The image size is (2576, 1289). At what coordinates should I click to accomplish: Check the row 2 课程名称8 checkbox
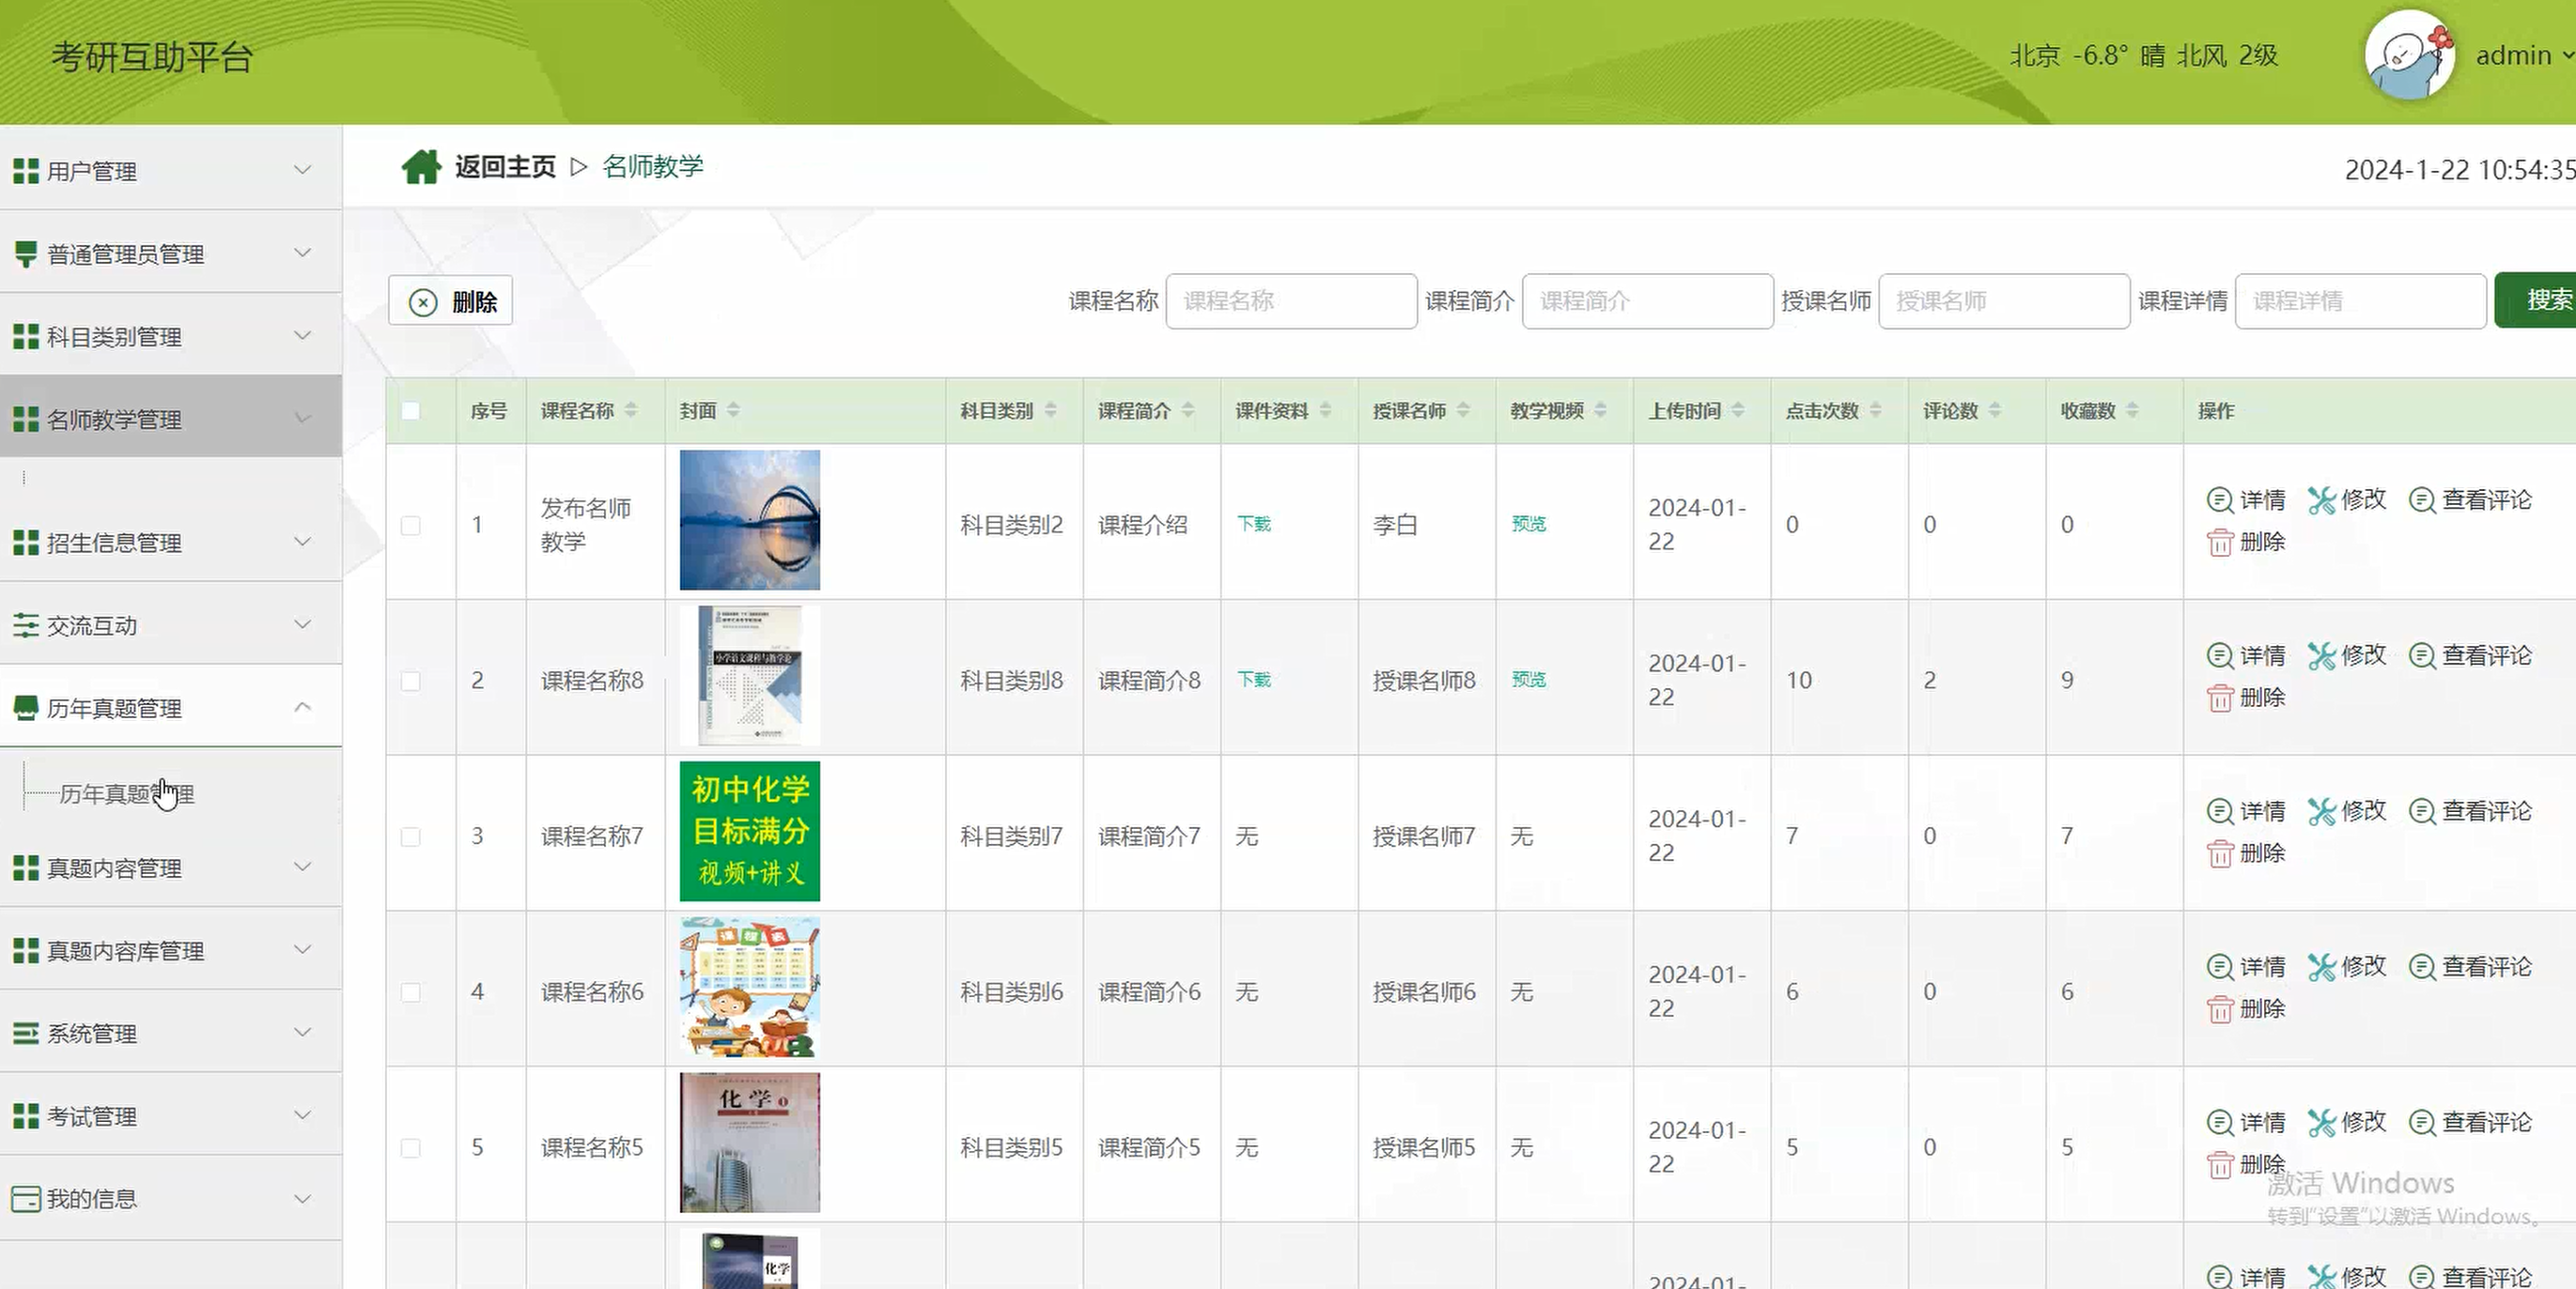click(x=411, y=682)
